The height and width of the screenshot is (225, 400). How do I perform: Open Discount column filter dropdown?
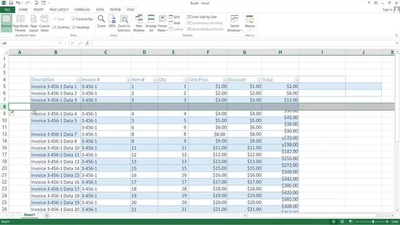click(259, 80)
